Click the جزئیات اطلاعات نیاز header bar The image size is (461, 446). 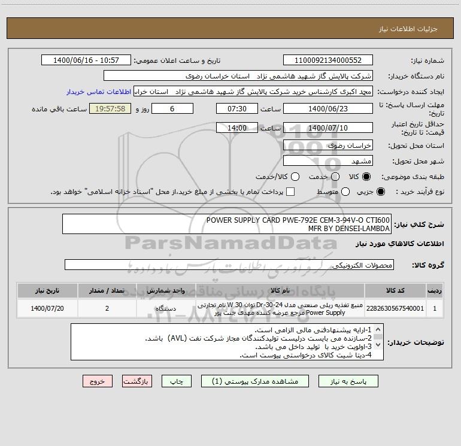(x=230, y=29)
